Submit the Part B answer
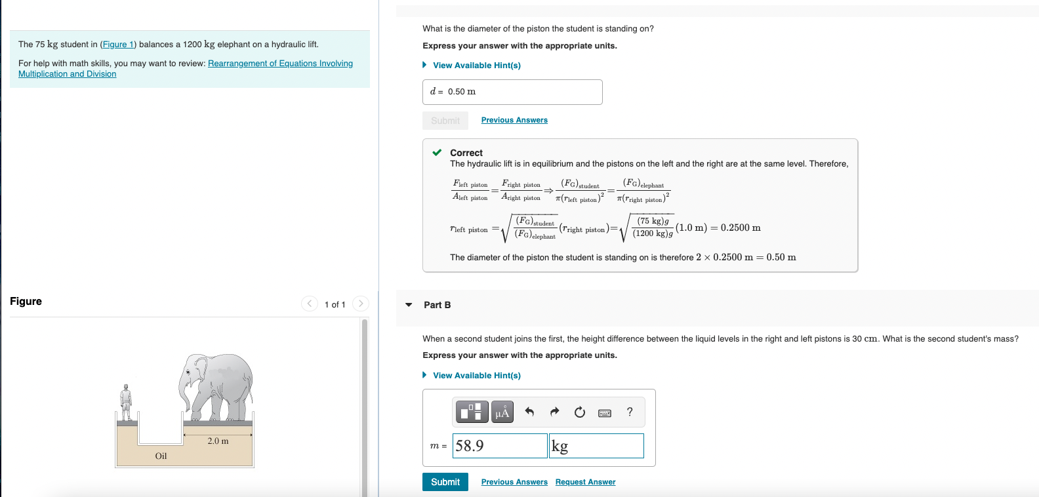 pos(445,482)
